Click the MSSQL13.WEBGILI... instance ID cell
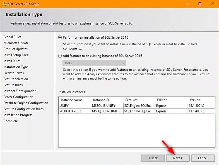This screenshot has width=219, height=165. pos(107,111)
